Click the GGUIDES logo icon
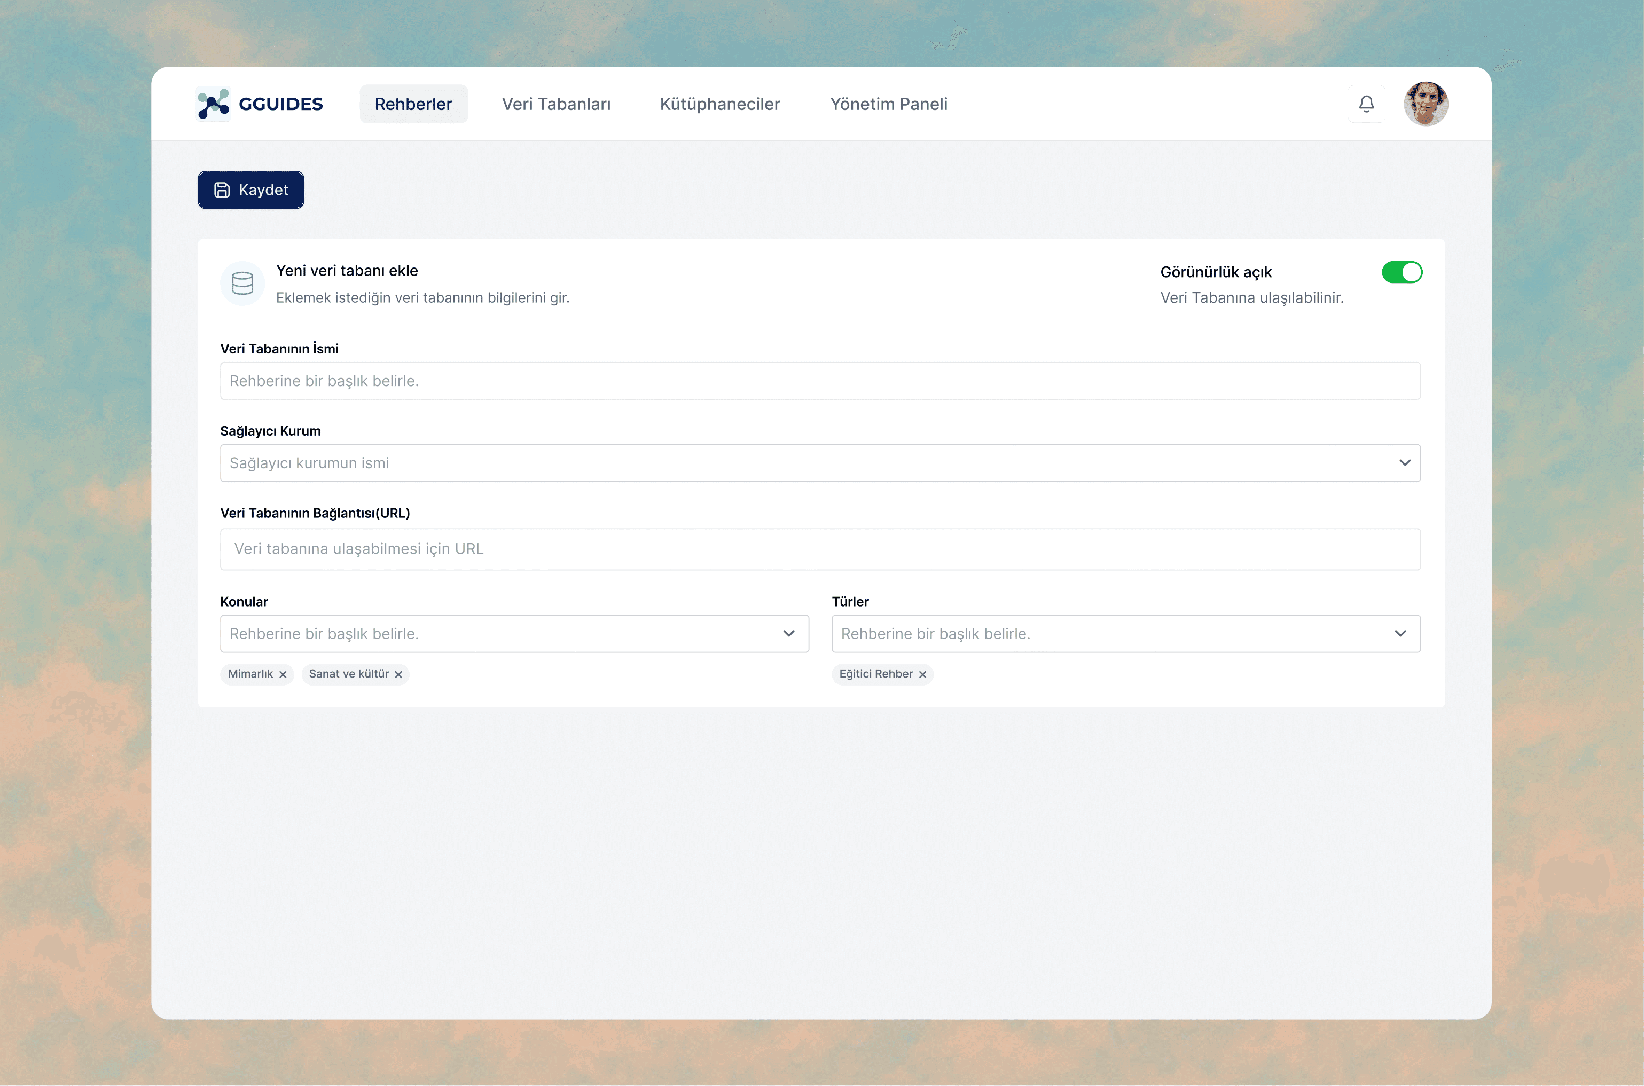Viewport: 1644px width, 1086px height. (213, 104)
